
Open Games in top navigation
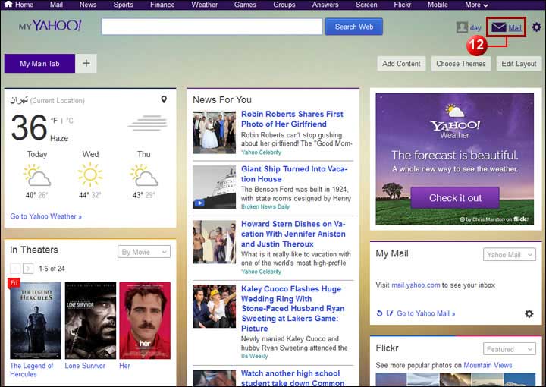pos(245,5)
